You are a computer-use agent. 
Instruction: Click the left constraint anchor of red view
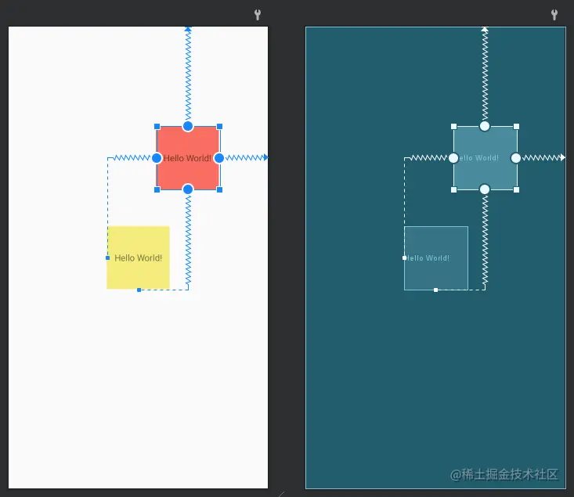click(157, 158)
